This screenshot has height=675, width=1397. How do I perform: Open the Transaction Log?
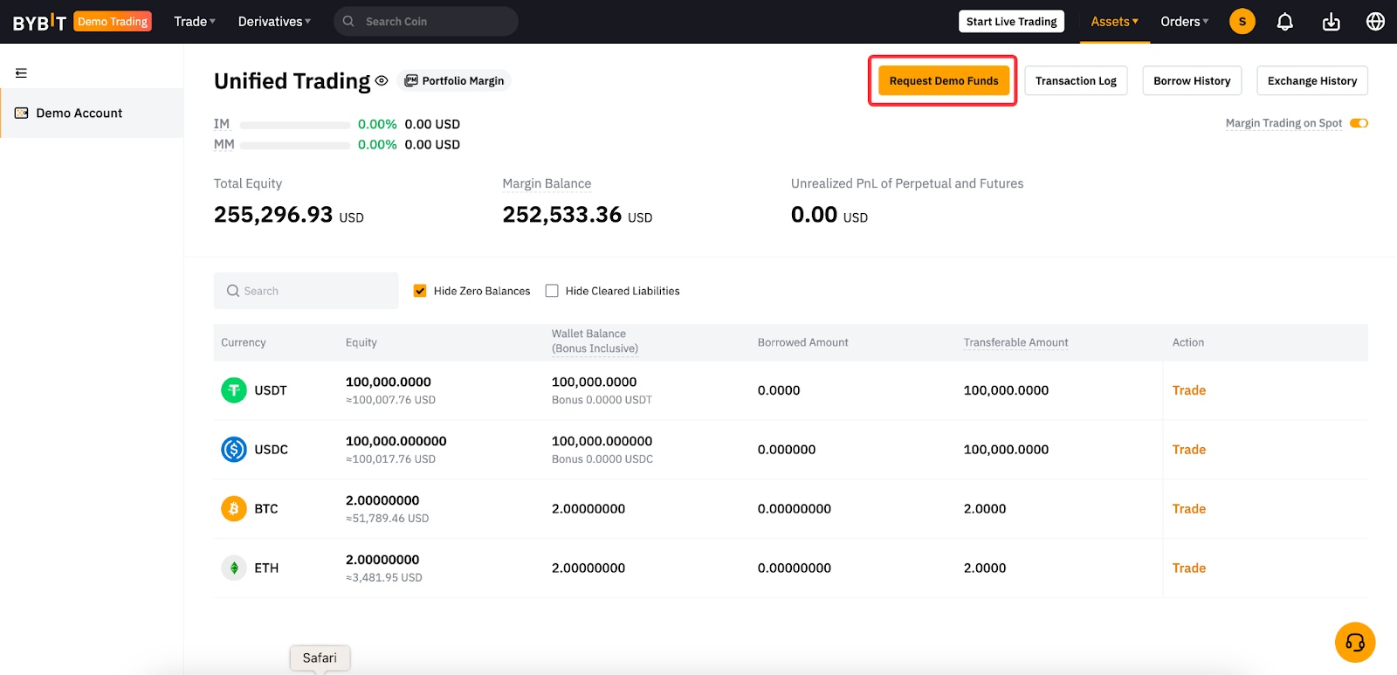point(1076,81)
